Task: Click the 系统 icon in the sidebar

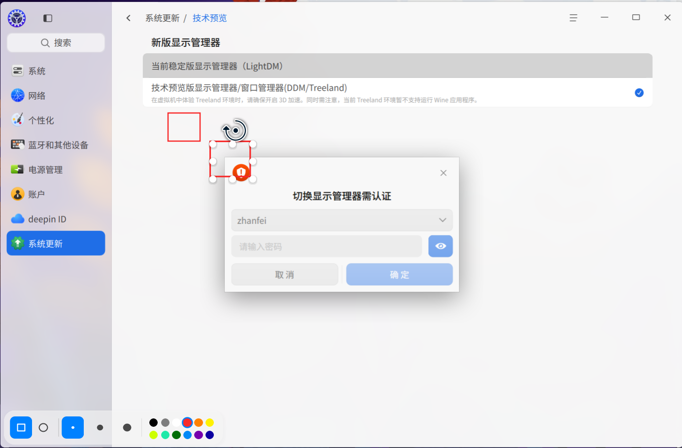Action: (x=18, y=71)
